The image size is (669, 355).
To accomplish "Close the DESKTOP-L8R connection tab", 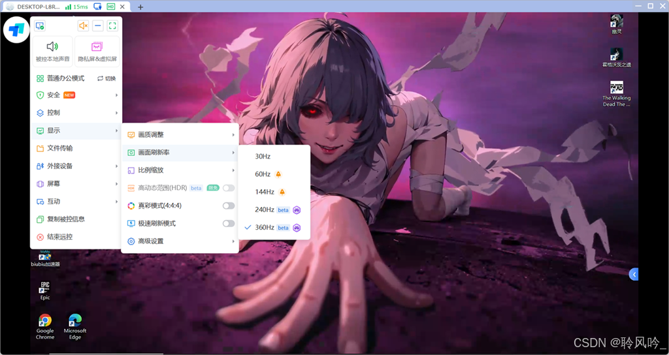I will point(123,7).
